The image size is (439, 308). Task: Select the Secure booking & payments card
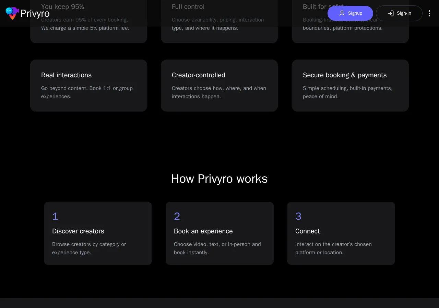coord(350,85)
